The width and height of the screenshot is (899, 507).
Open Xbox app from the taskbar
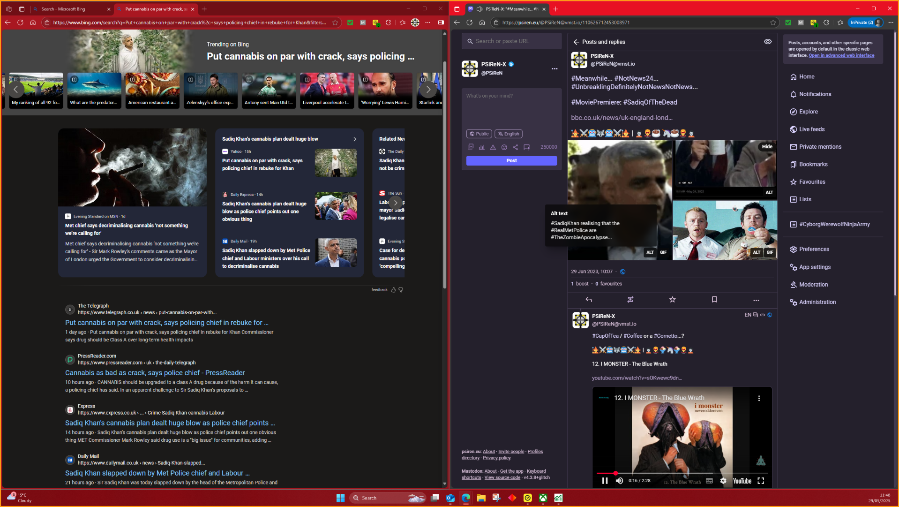click(x=543, y=498)
